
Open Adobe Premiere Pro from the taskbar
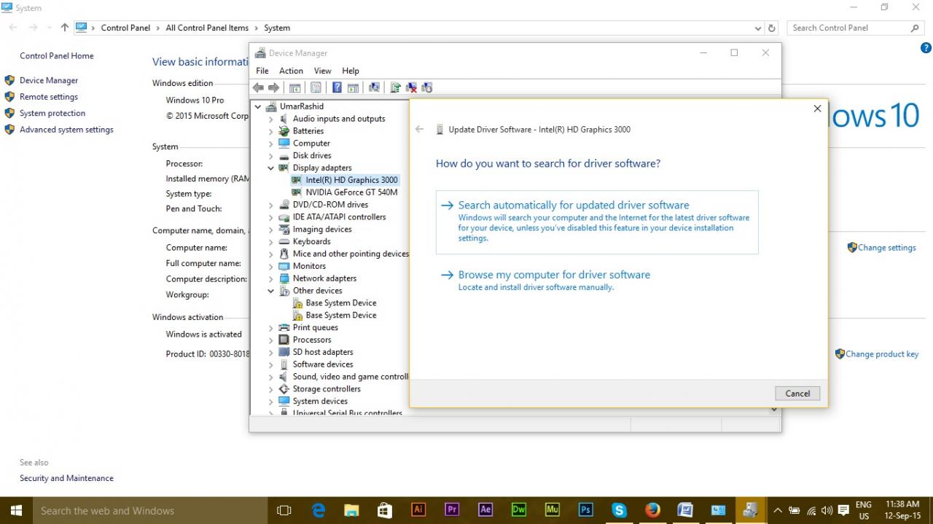click(x=451, y=510)
